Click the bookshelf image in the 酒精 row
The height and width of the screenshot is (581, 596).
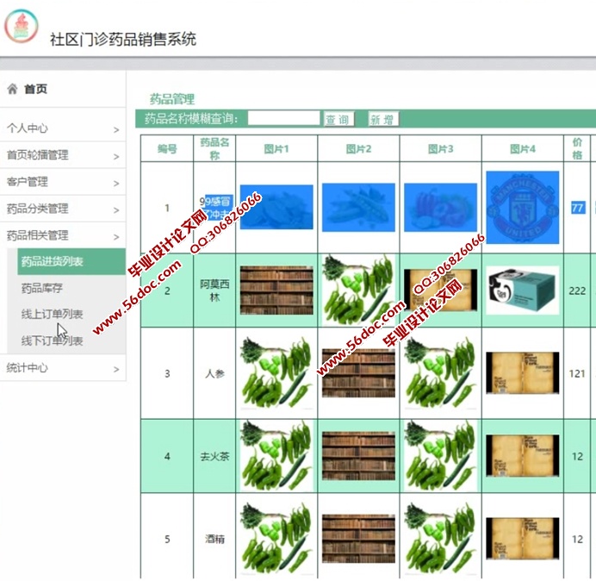coord(358,539)
